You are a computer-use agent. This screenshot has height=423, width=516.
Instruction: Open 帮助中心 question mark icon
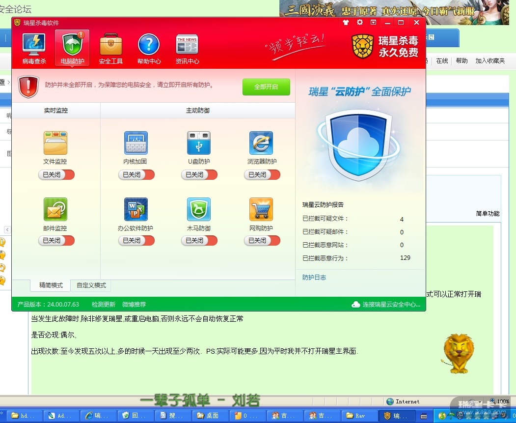tap(149, 45)
